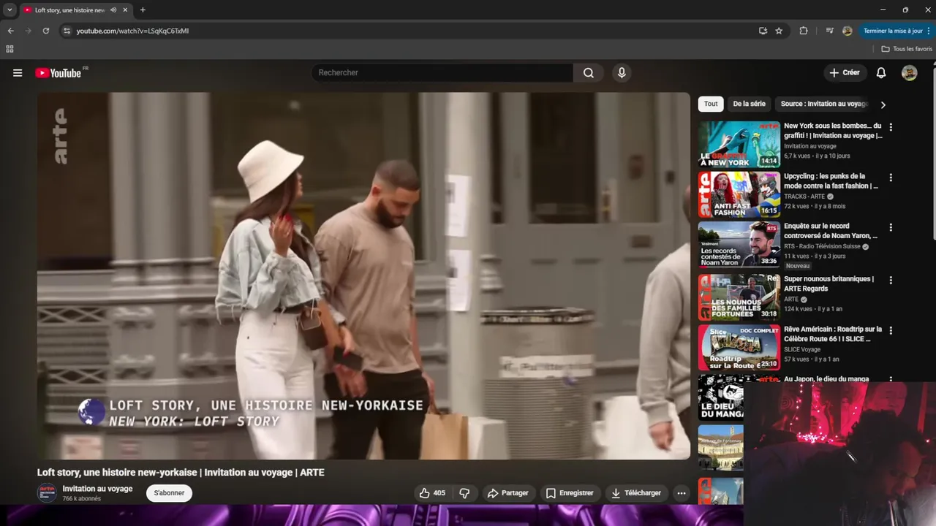Open the Noam Yaron records thumbnail
Viewport: 936px width, 526px height.
tap(739, 245)
